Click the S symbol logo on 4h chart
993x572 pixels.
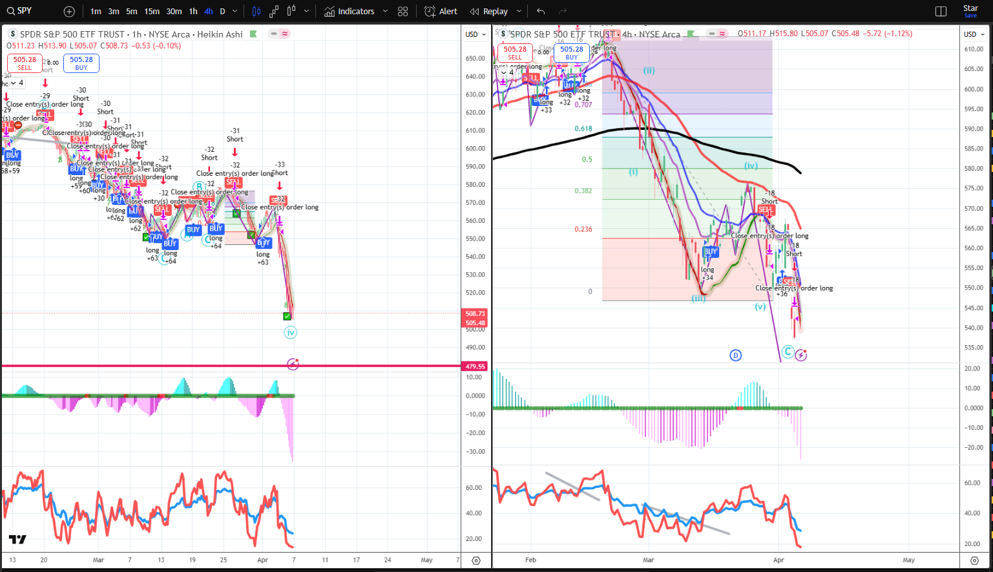pos(504,34)
